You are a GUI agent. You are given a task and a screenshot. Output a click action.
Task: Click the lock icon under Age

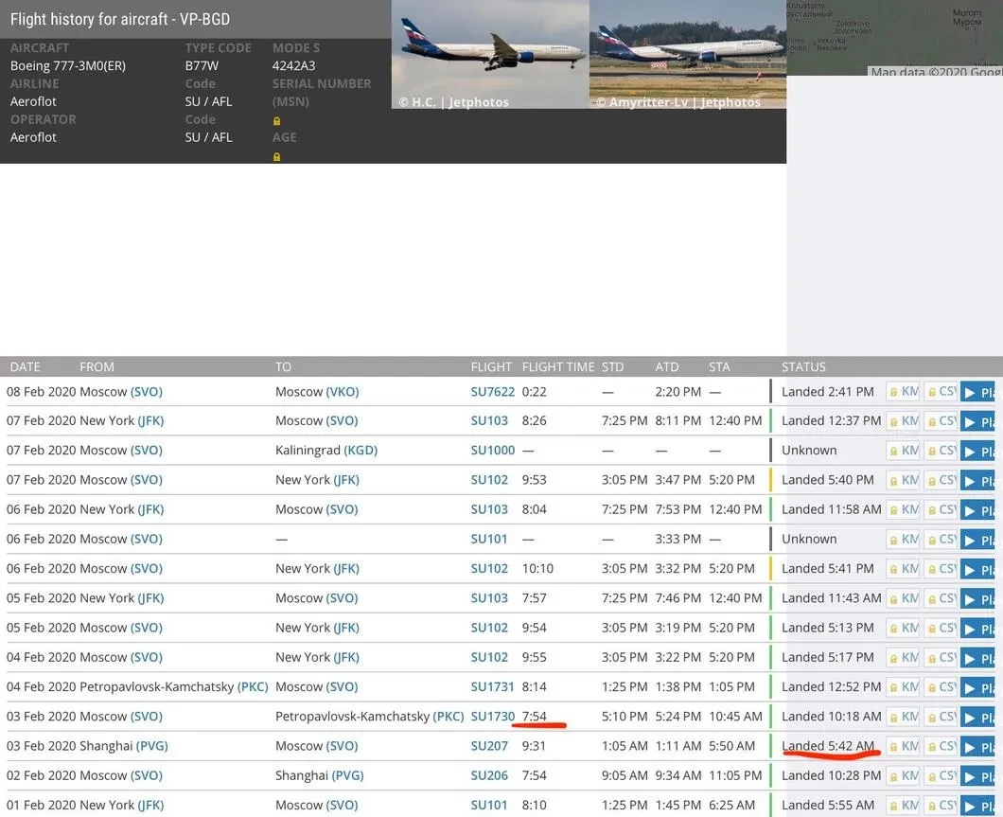coord(276,156)
